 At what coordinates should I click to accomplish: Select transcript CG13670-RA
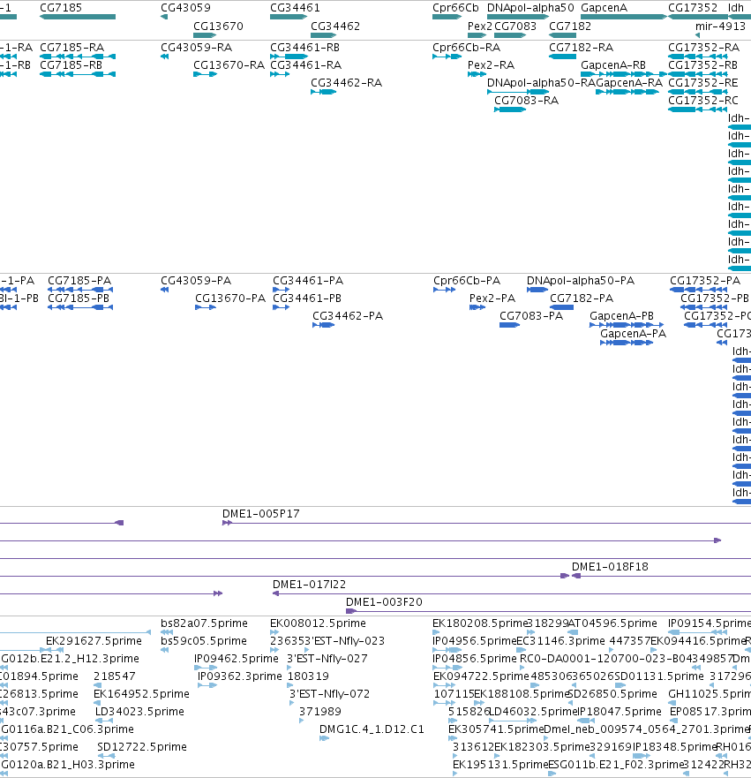tap(229, 65)
